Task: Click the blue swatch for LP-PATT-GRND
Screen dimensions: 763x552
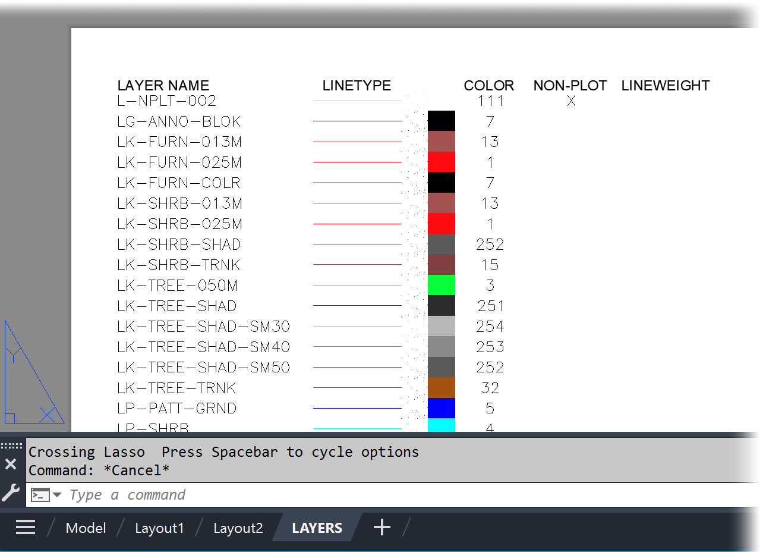Action: [x=441, y=408]
